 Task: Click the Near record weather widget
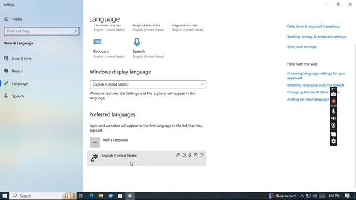click(283, 196)
